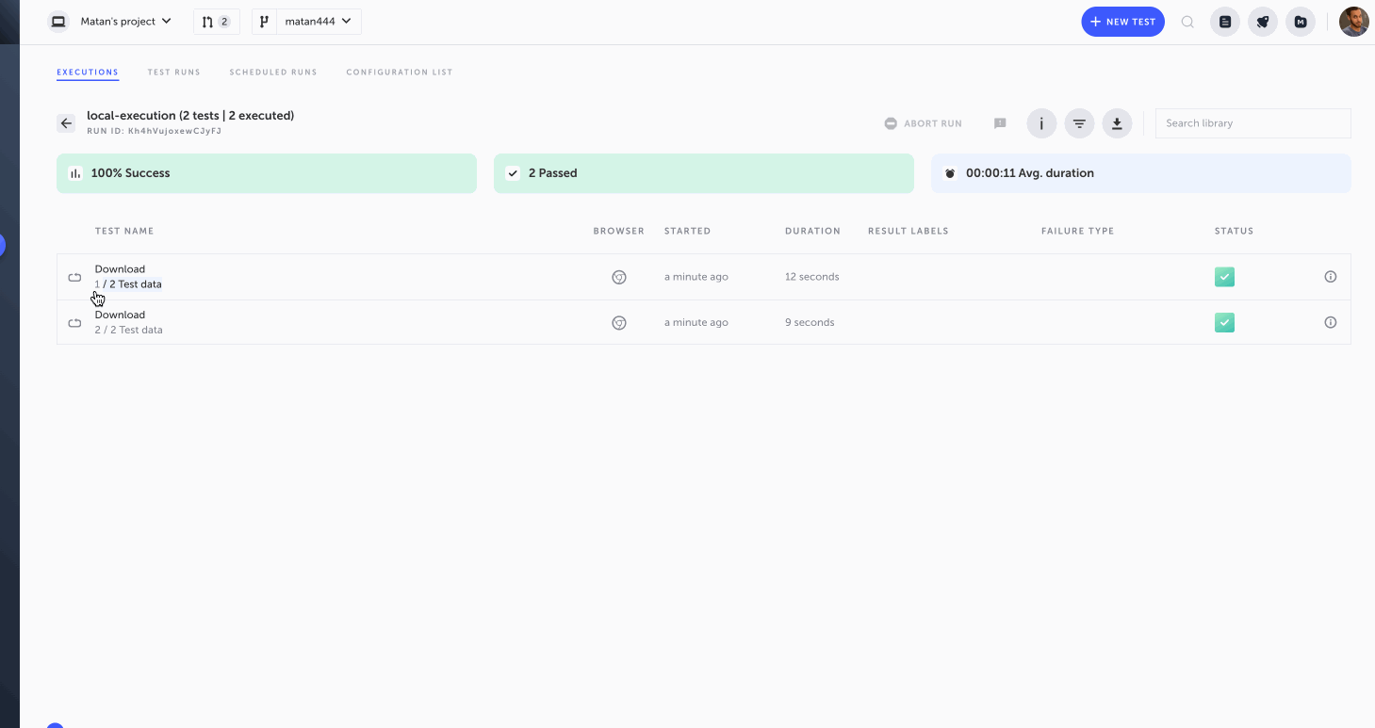This screenshot has width=1375, height=728.
Task: Open the Matan's project dropdown
Action: [x=125, y=21]
